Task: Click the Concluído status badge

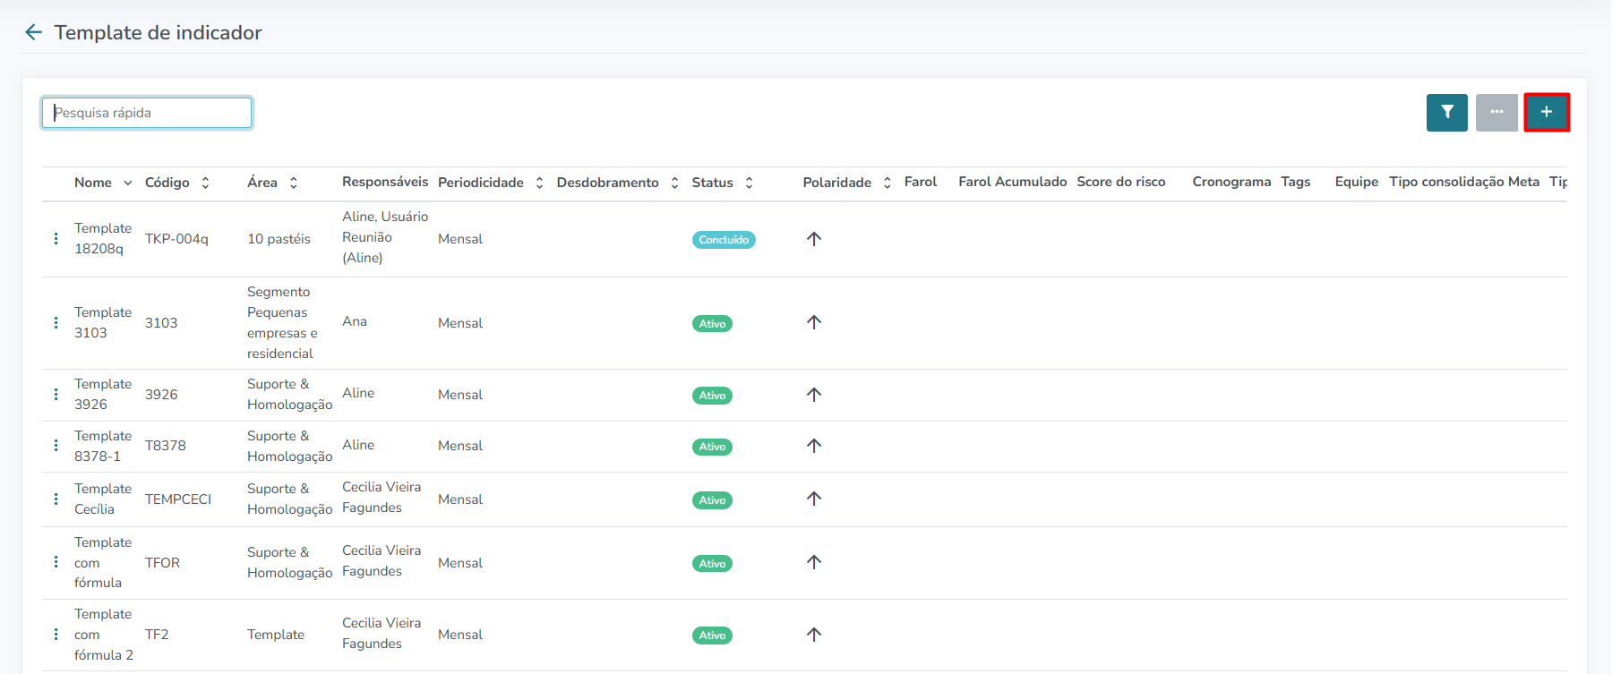Action: click(724, 240)
